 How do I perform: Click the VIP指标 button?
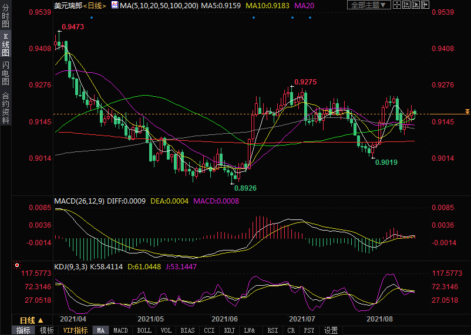click(x=75, y=330)
